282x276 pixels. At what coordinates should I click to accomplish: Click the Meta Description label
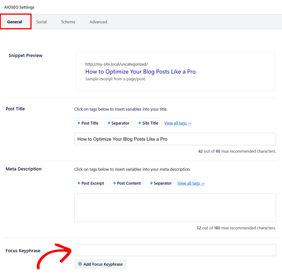click(24, 169)
